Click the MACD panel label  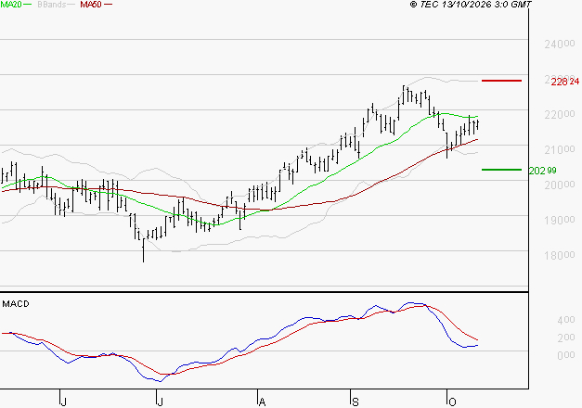click(16, 304)
